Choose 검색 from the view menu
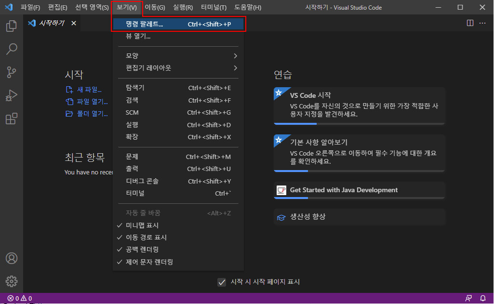 178,100
